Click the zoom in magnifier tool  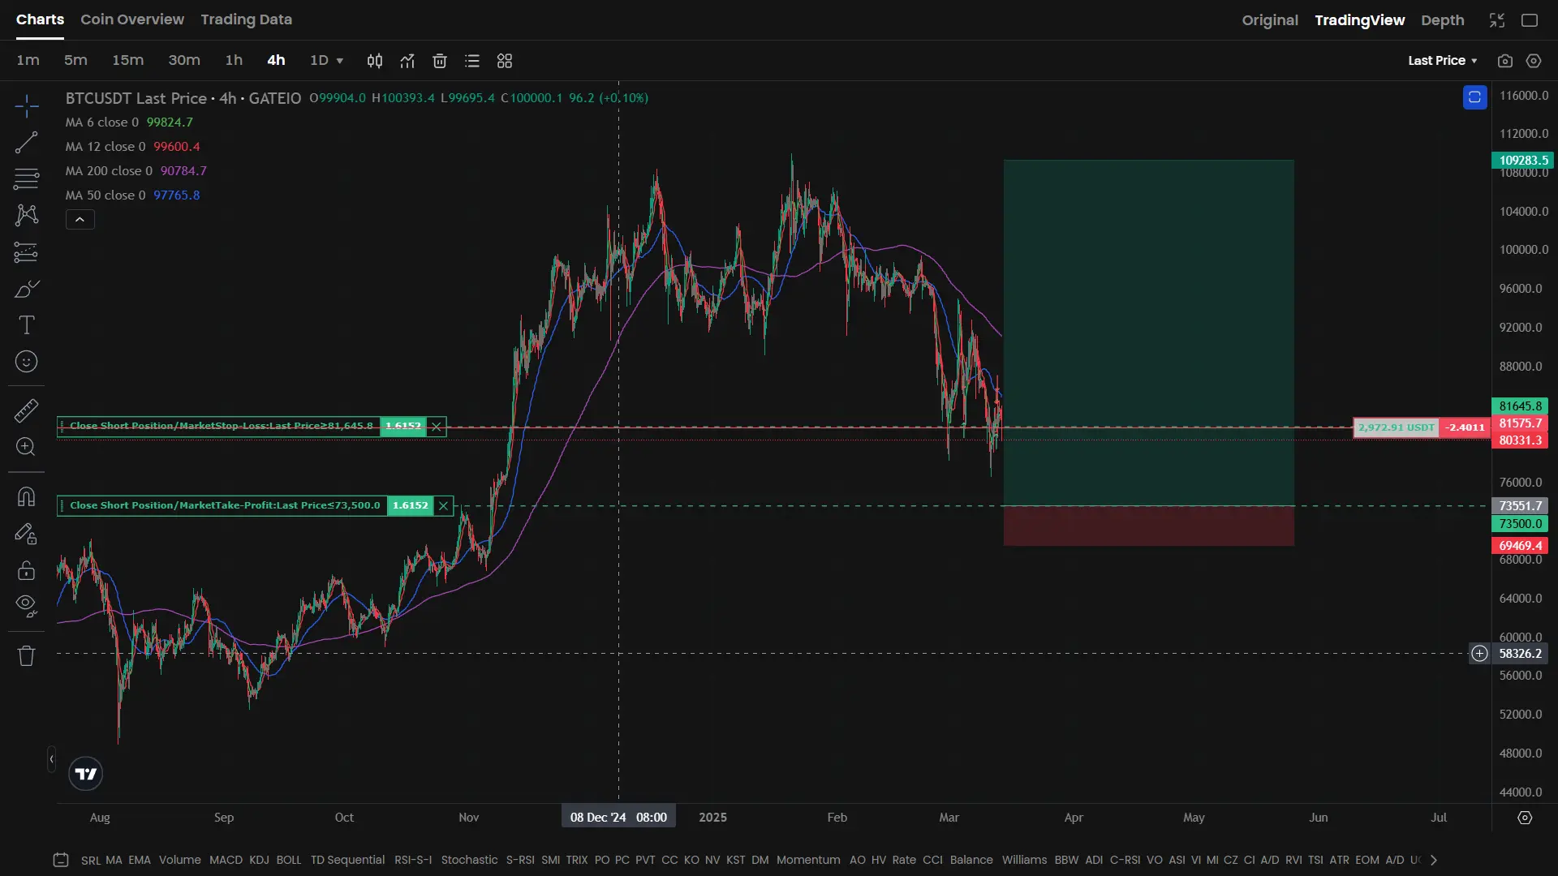coord(26,447)
